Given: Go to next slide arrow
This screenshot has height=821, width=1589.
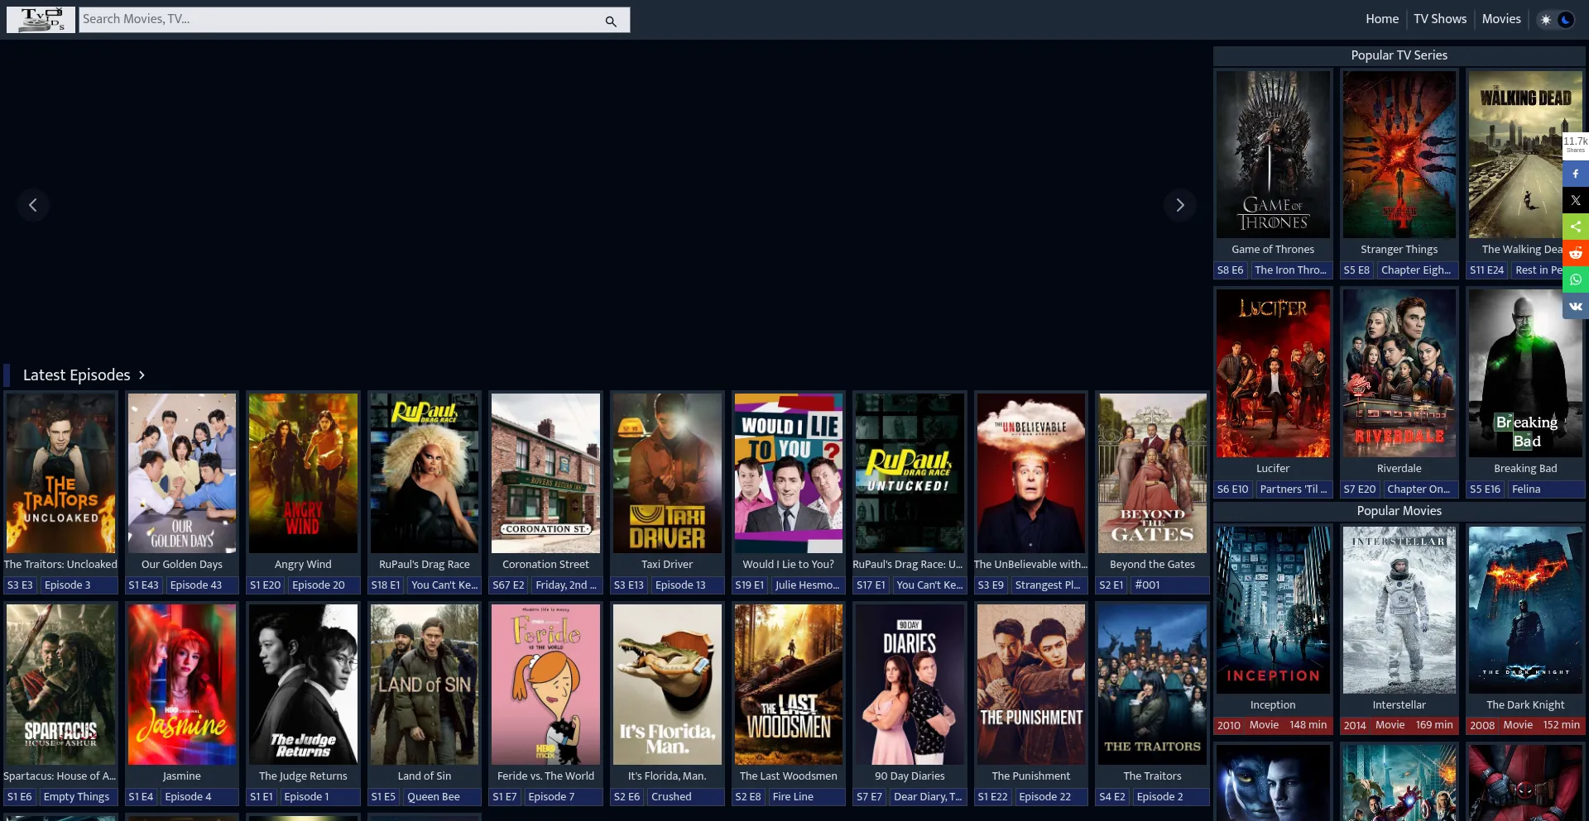Looking at the screenshot, I should point(1180,205).
